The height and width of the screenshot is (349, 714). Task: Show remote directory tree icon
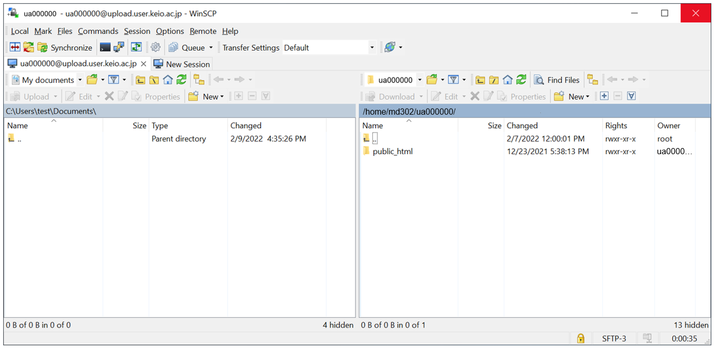coord(592,80)
